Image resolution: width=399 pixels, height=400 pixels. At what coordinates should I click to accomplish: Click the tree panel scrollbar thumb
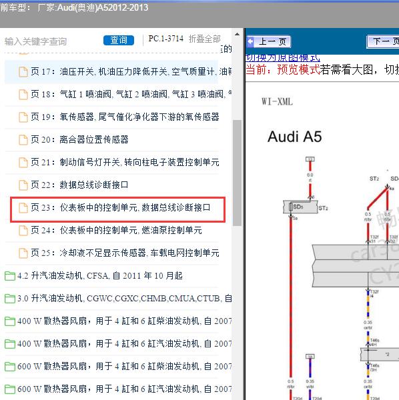pyautogui.click(x=237, y=173)
